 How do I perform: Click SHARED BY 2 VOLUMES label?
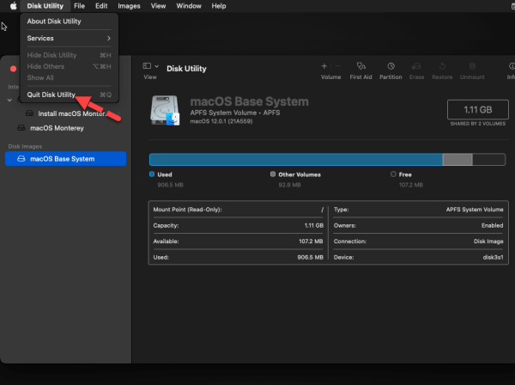478,124
